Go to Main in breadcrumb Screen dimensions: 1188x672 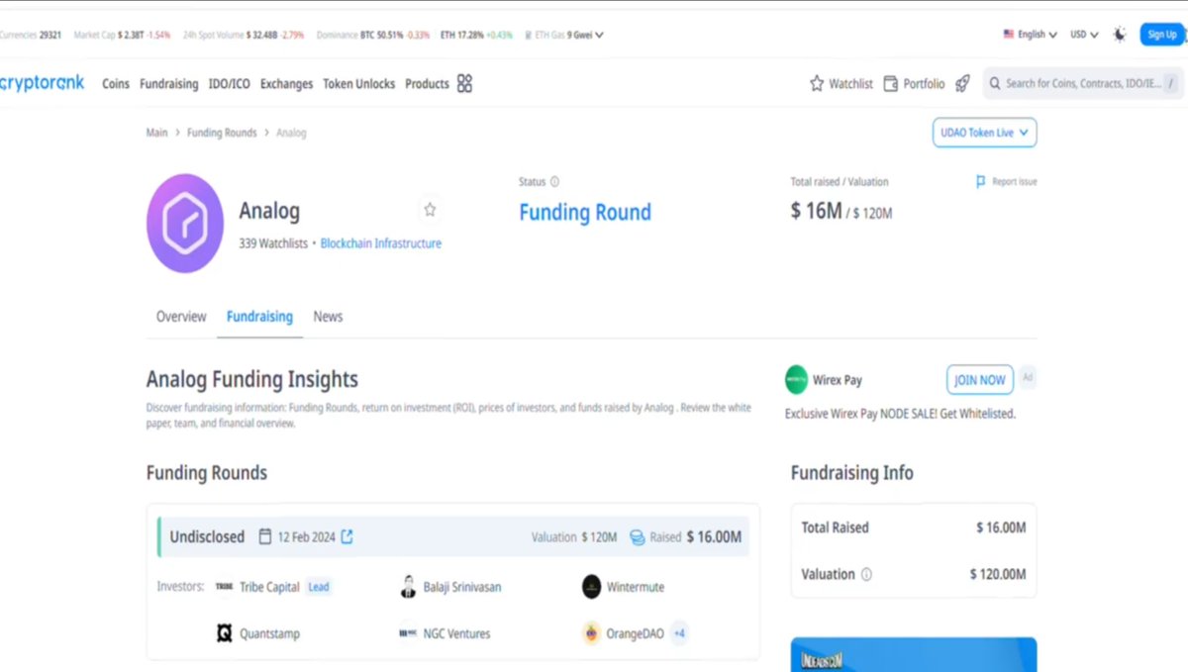coord(156,133)
